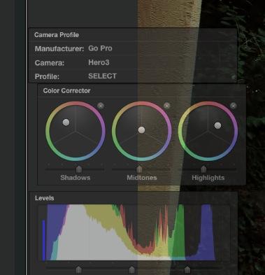Open the Manufacturer Go Pro dropdown
Viewport: 265px width, 275px height.
[100, 48]
